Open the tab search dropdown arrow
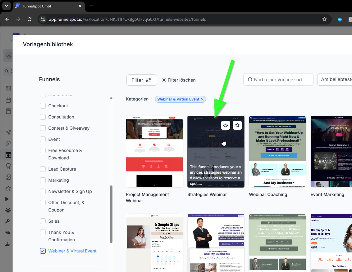 point(7,6)
